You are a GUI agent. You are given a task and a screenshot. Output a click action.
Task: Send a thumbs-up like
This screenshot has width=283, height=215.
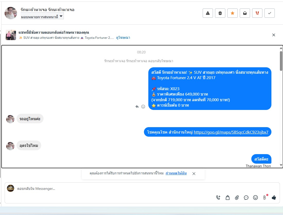(274, 198)
